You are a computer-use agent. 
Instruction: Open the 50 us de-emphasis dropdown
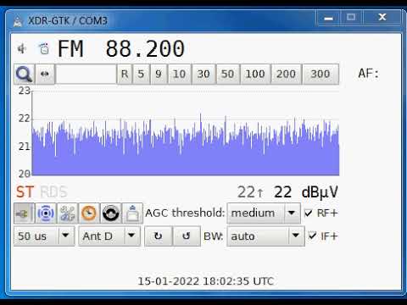(x=44, y=236)
